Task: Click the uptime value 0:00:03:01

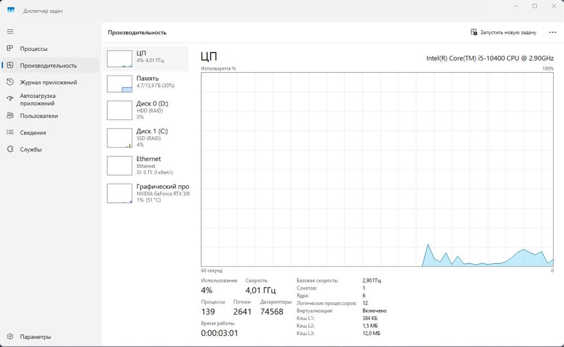Action: click(x=219, y=333)
